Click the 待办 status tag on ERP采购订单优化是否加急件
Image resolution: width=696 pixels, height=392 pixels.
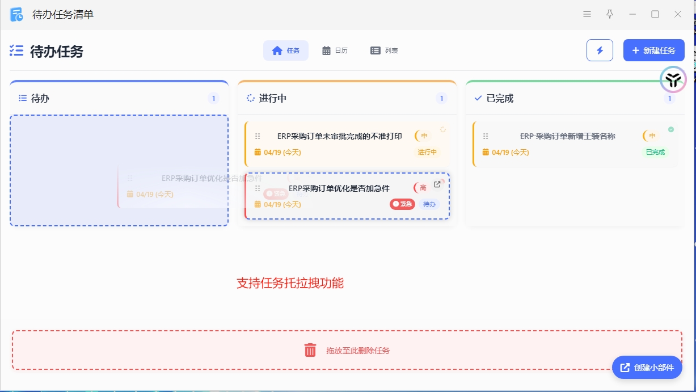pyautogui.click(x=429, y=204)
